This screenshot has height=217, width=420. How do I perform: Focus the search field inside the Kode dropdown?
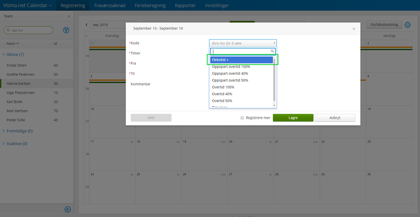[243, 51]
